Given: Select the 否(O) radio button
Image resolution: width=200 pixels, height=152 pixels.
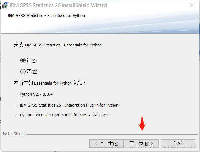Looking at the screenshot, I should (x=23, y=72).
